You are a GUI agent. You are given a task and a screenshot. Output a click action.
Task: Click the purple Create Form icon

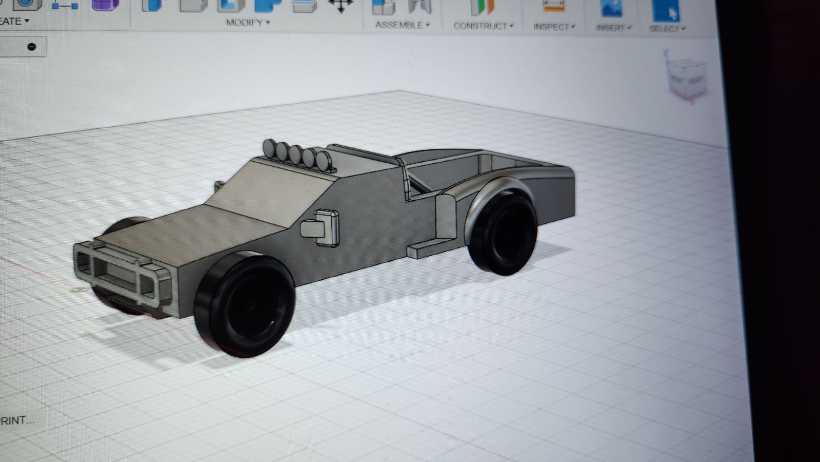(105, 5)
